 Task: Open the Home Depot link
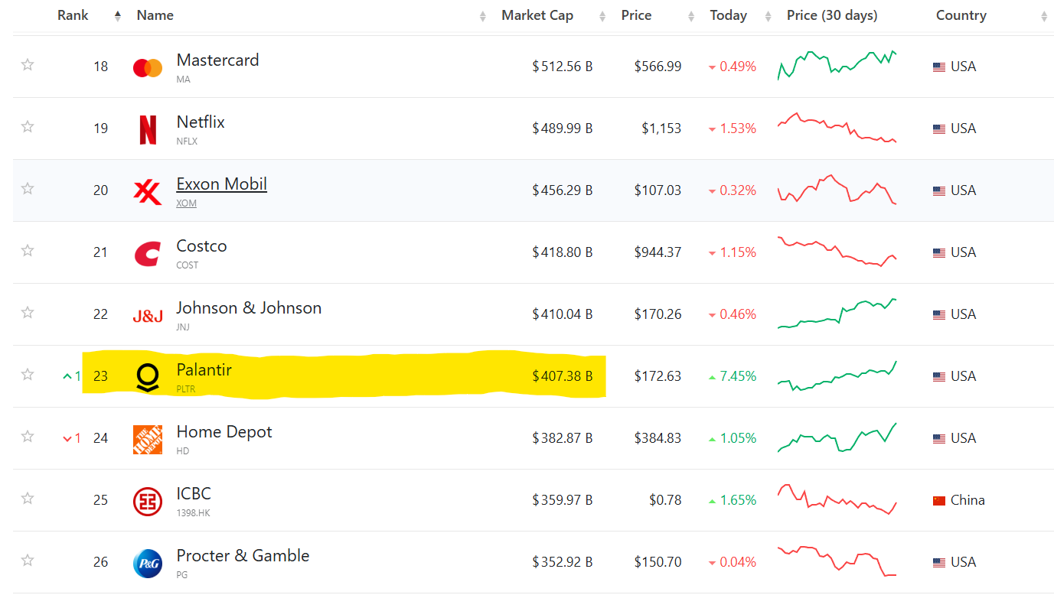224,431
